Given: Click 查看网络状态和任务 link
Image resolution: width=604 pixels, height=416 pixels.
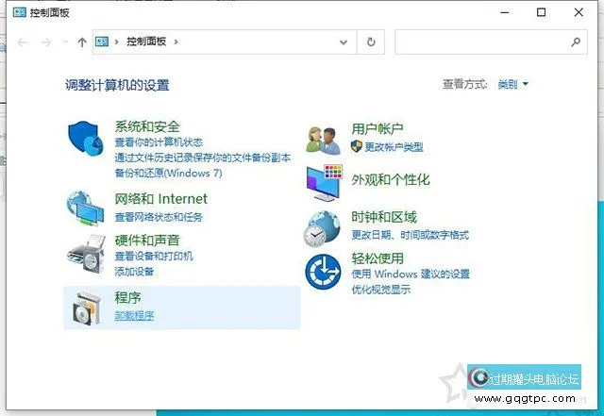Looking at the screenshot, I should tap(159, 217).
